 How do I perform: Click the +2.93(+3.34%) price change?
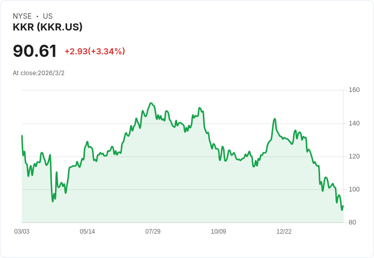coord(95,51)
